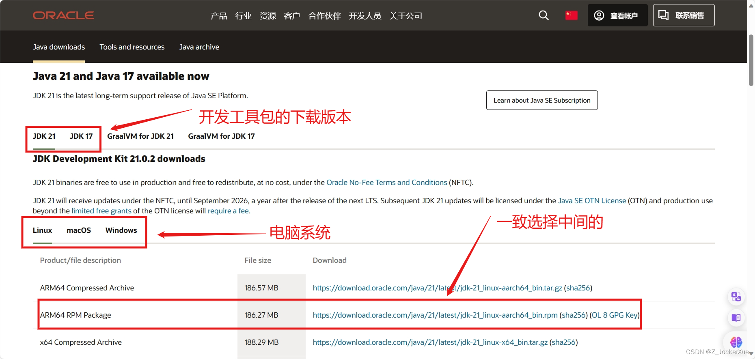Open 行业 menu
Image resolution: width=755 pixels, height=359 pixels.
pos(243,16)
